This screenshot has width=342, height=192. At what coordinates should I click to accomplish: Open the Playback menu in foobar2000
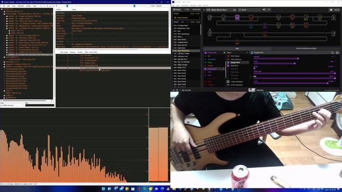click(x=21, y=6)
